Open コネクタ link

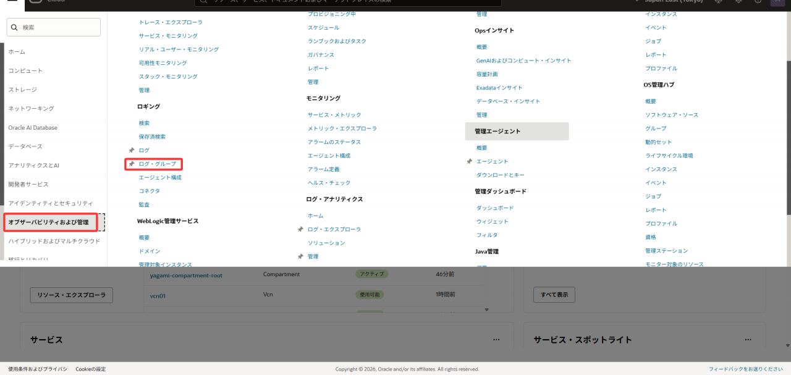(x=150, y=191)
